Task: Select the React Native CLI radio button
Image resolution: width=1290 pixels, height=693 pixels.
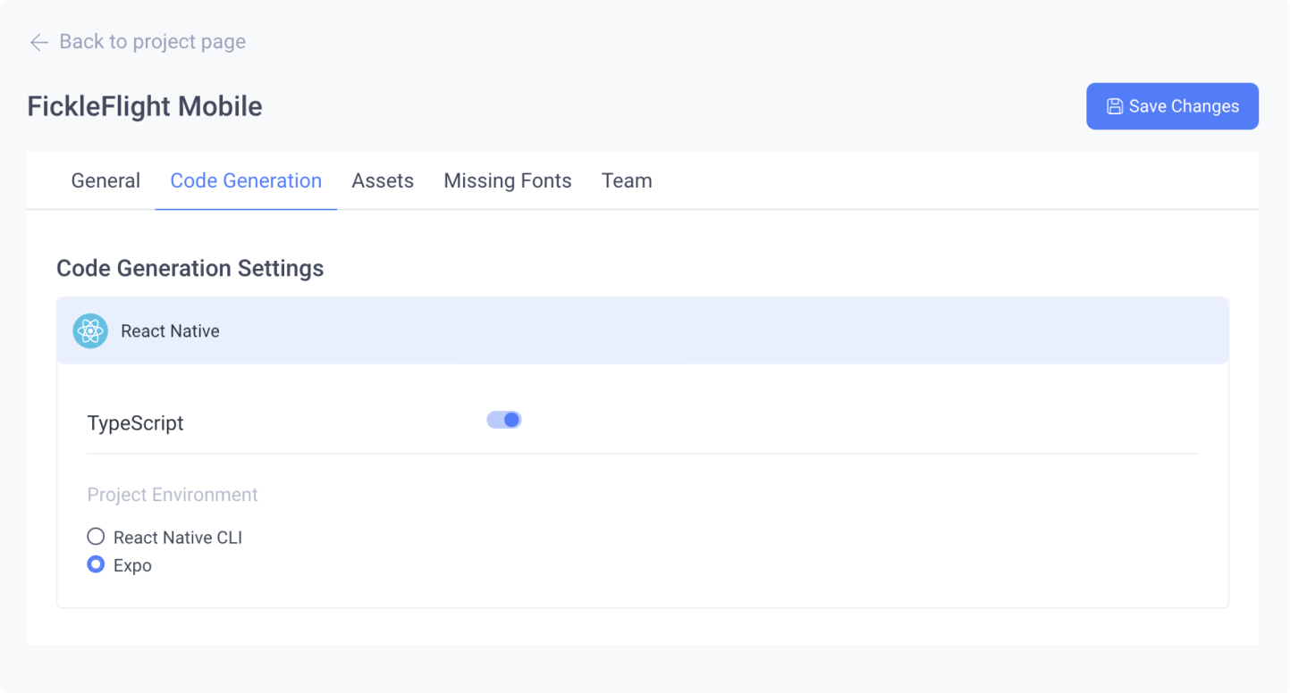Action: [x=96, y=537]
